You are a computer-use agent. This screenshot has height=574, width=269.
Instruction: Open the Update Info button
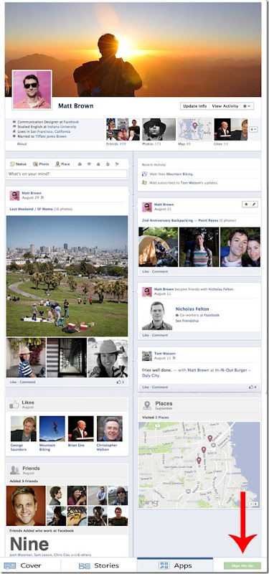[x=194, y=106]
